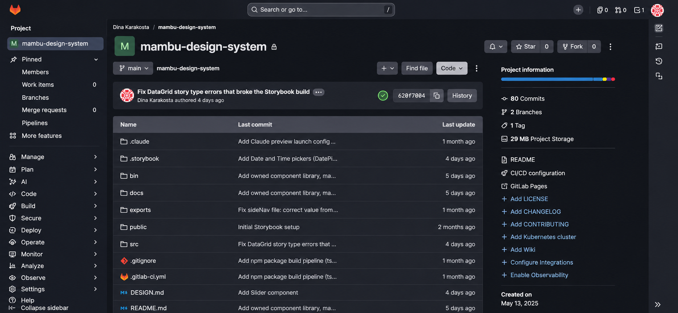Select mambu-design-system project in sidebar
678x313 pixels.
[55, 44]
